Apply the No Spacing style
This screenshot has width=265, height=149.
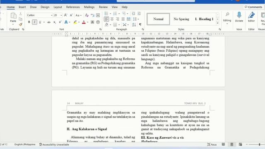click(x=181, y=19)
